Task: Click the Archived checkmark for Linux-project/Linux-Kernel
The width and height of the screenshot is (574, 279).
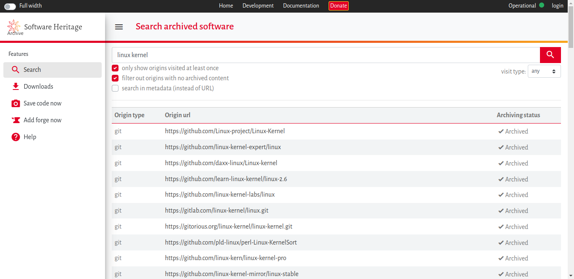Action: (501, 132)
